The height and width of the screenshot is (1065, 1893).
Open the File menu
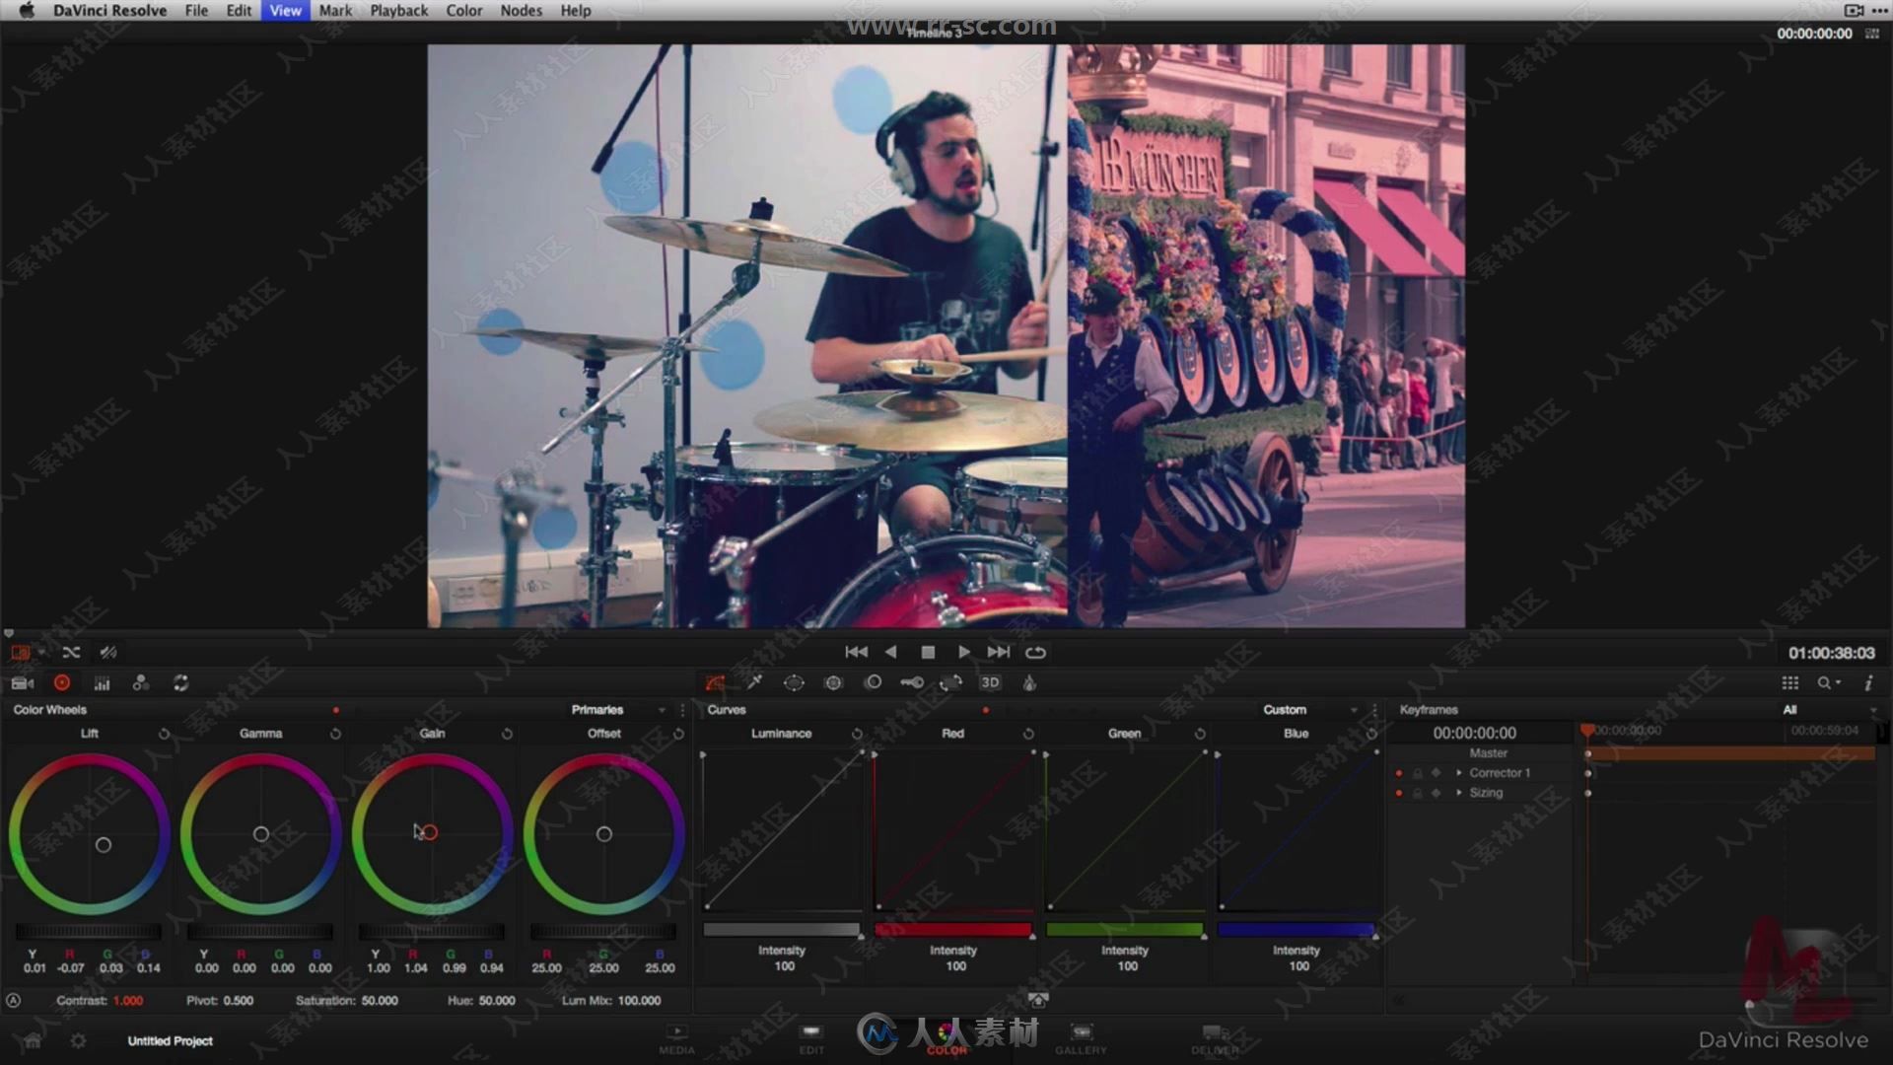(x=196, y=11)
